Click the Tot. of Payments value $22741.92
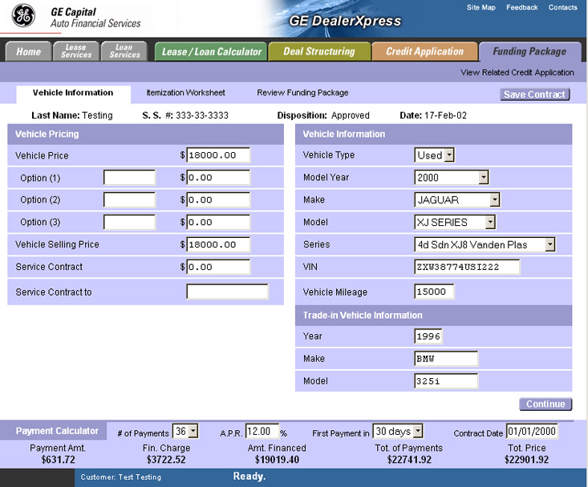This screenshot has height=487, width=588. 409,460
